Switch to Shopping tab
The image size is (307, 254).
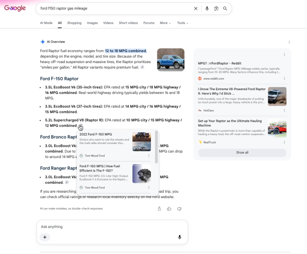click(74, 23)
